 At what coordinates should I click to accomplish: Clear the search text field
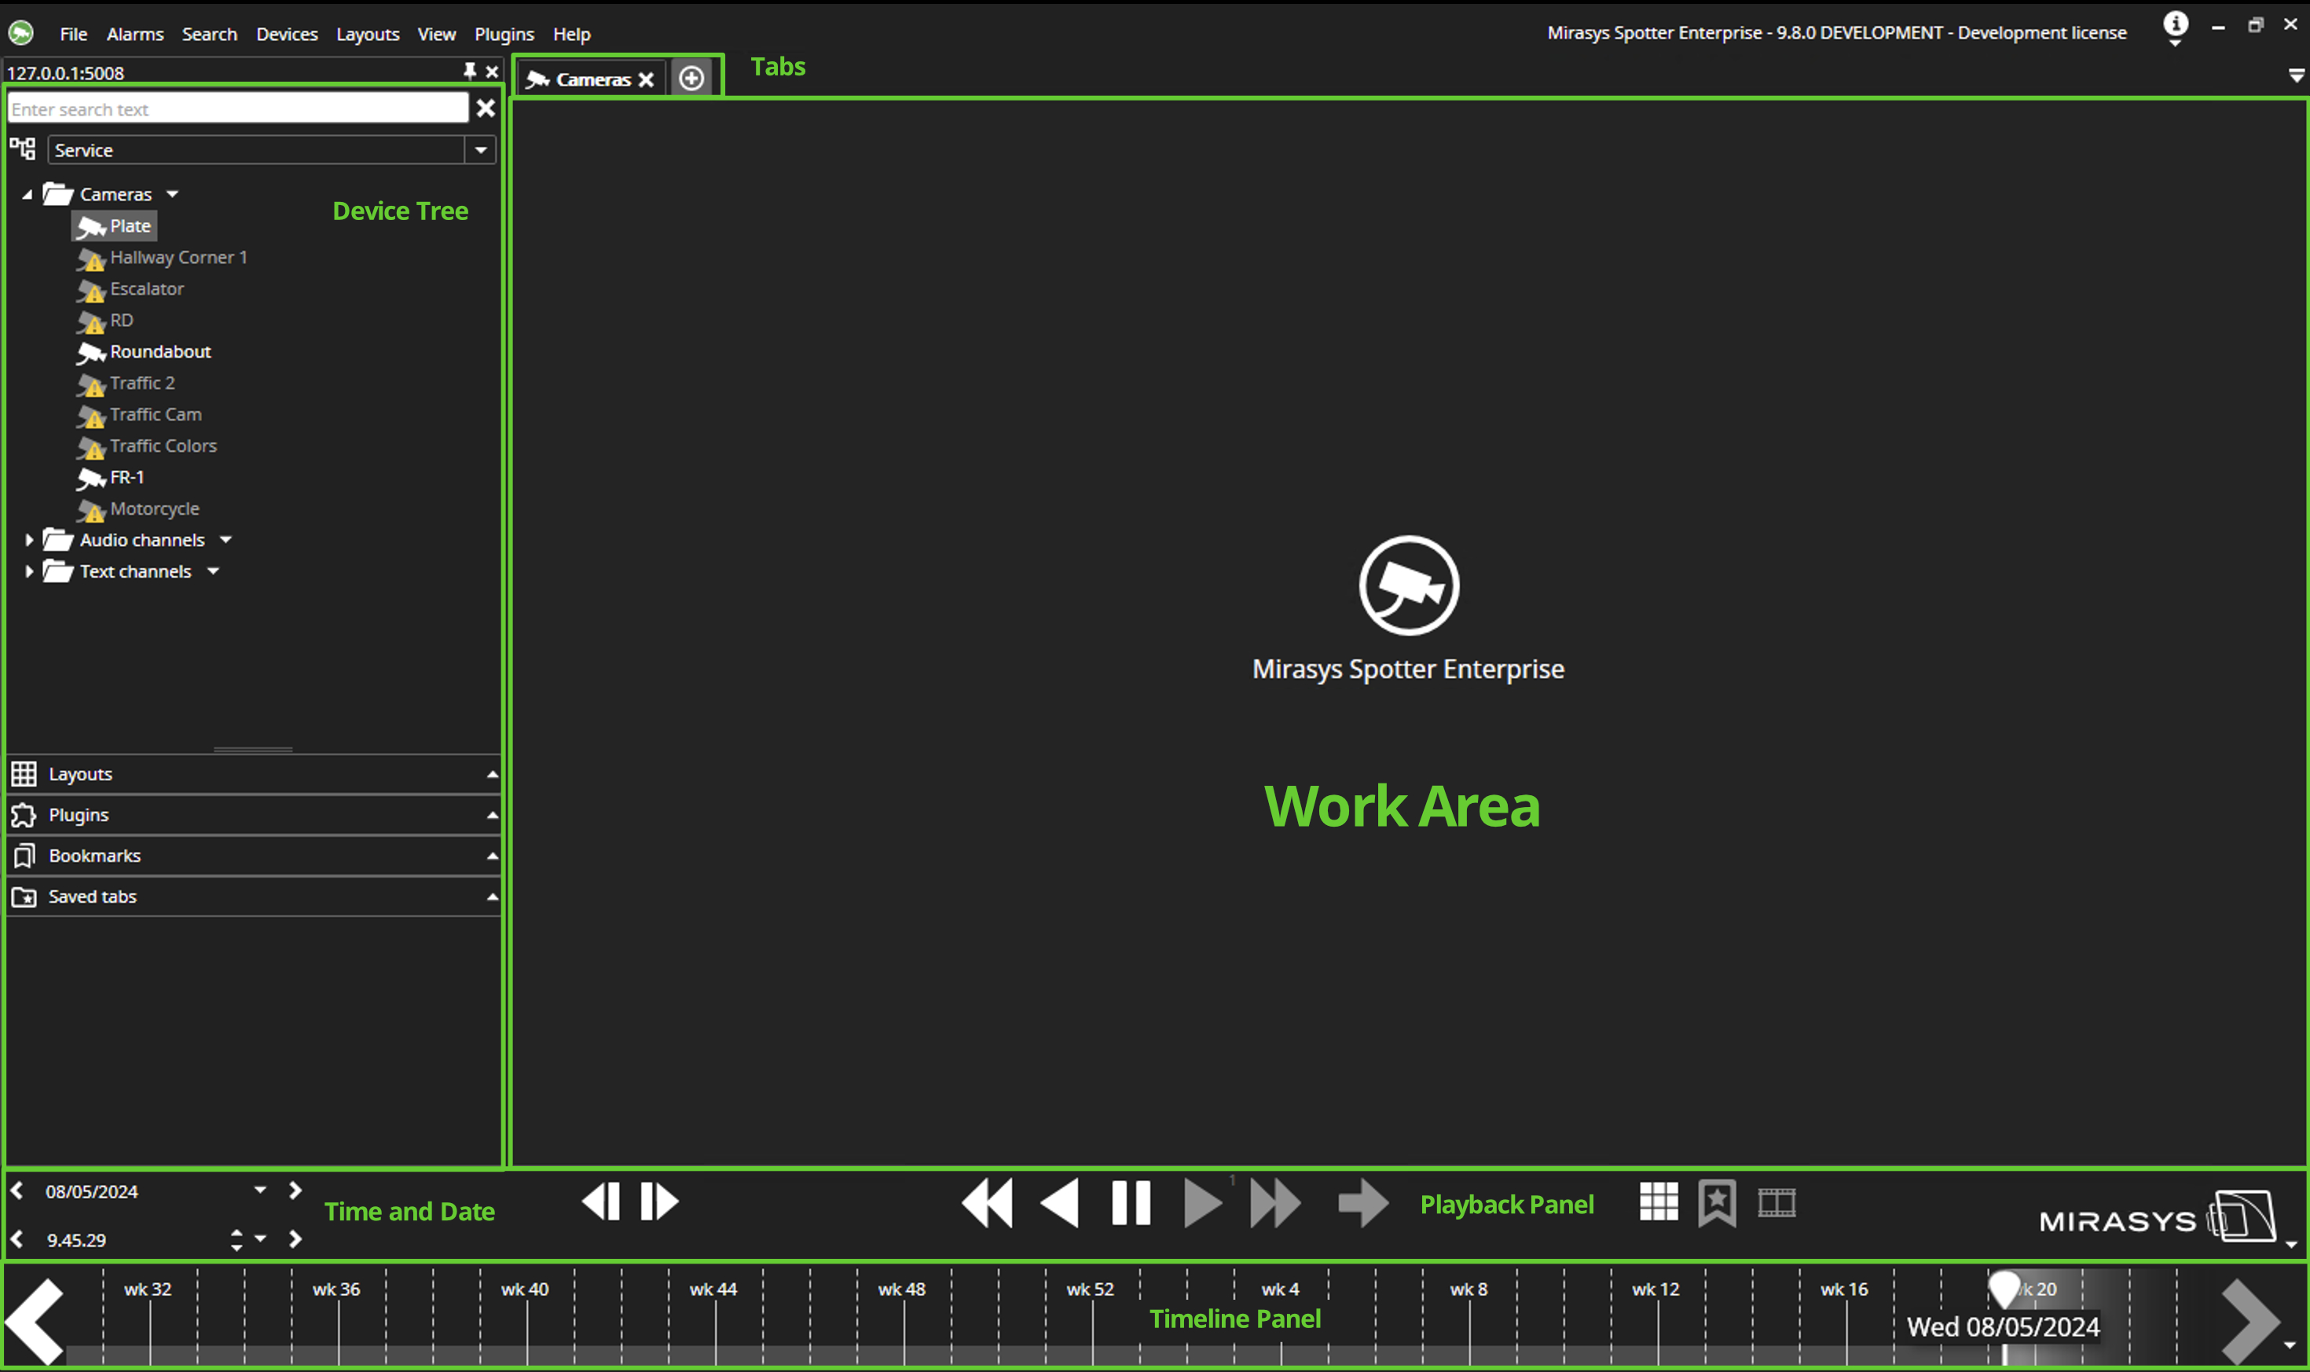pos(486,108)
